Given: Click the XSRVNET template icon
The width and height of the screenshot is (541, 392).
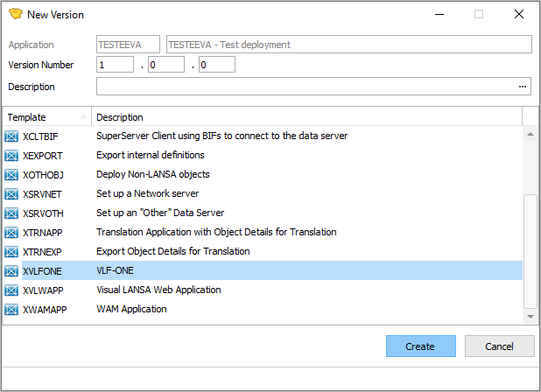Looking at the screenshot, I should tap(11, 194).
